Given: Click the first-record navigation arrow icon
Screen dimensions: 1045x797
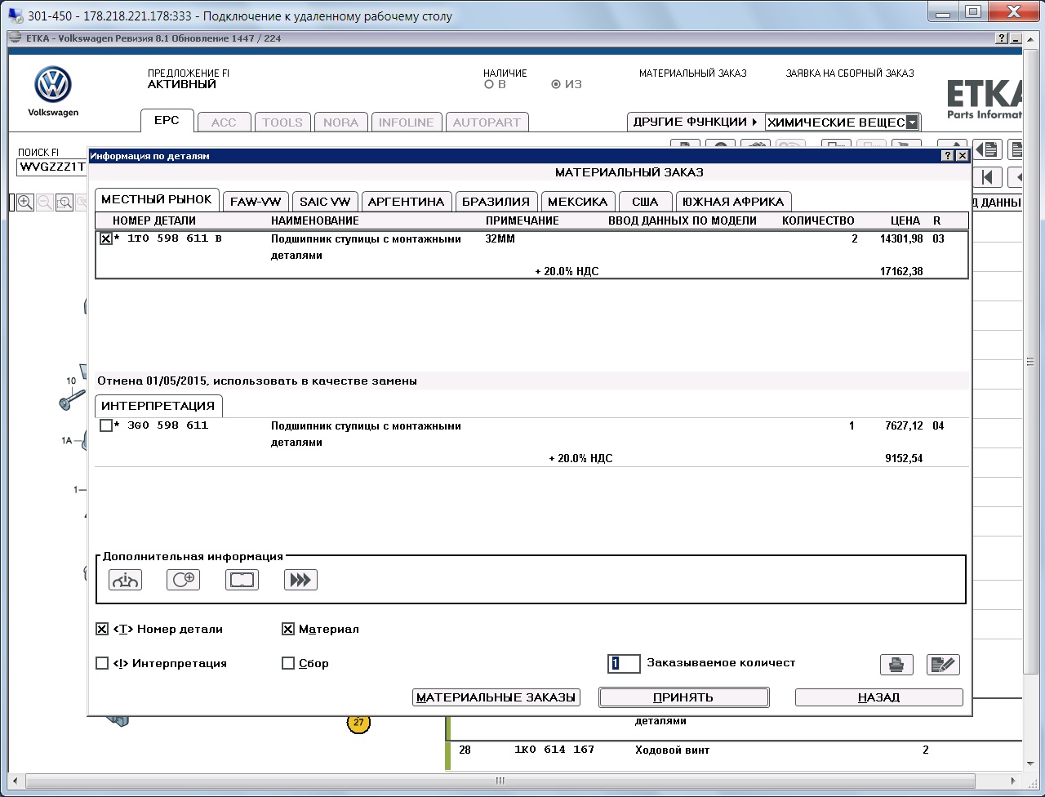Looking at the screenshot, I should [x=988, y=176].
